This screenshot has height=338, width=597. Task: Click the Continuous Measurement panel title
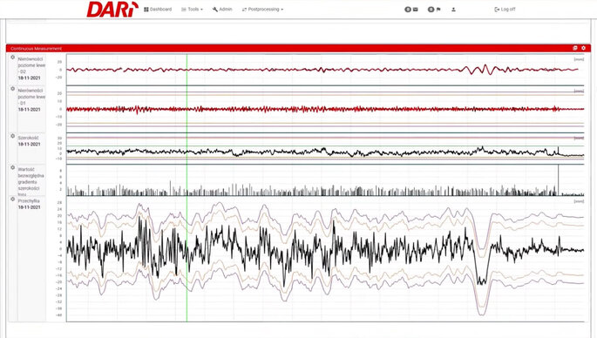pyautogui.click(x=37, y=48)
